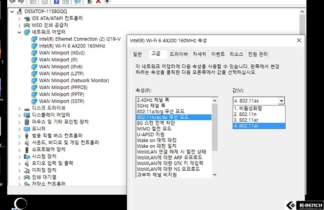Screen dimensions: 324x210
Task: Collapse the 네트워크 어댑터 node
Action: (x=20, y=32)
